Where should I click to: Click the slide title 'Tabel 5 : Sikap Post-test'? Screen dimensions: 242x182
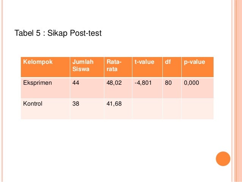point(58,33)
